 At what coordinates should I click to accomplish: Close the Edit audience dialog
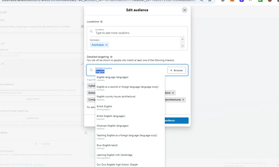pos(184,10)
